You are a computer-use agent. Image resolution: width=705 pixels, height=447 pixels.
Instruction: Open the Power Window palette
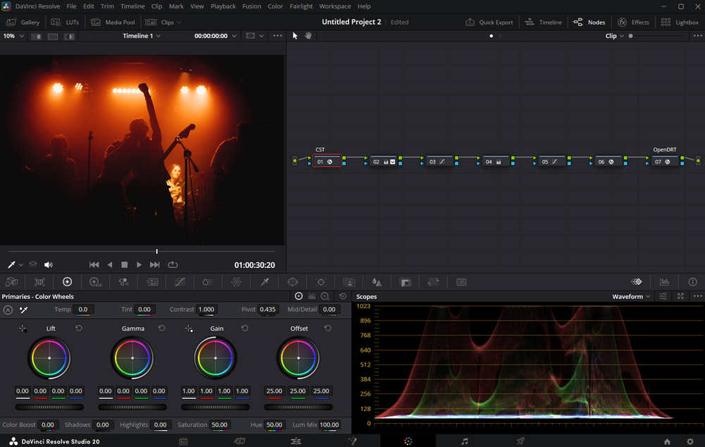click(x=293, y=282)
